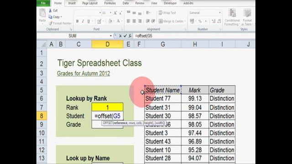Click the Decrease Indent icon
292x164 pixels.
[x=148, y=21]
